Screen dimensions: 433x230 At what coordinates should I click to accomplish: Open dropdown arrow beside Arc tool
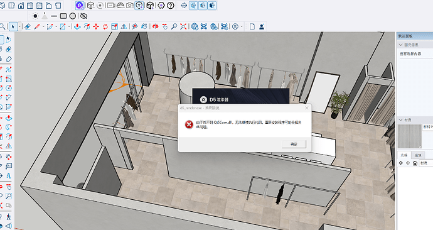pos(56,27)
